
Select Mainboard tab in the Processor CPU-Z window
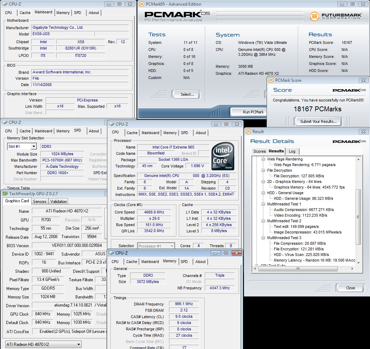(x=150, y=133)
